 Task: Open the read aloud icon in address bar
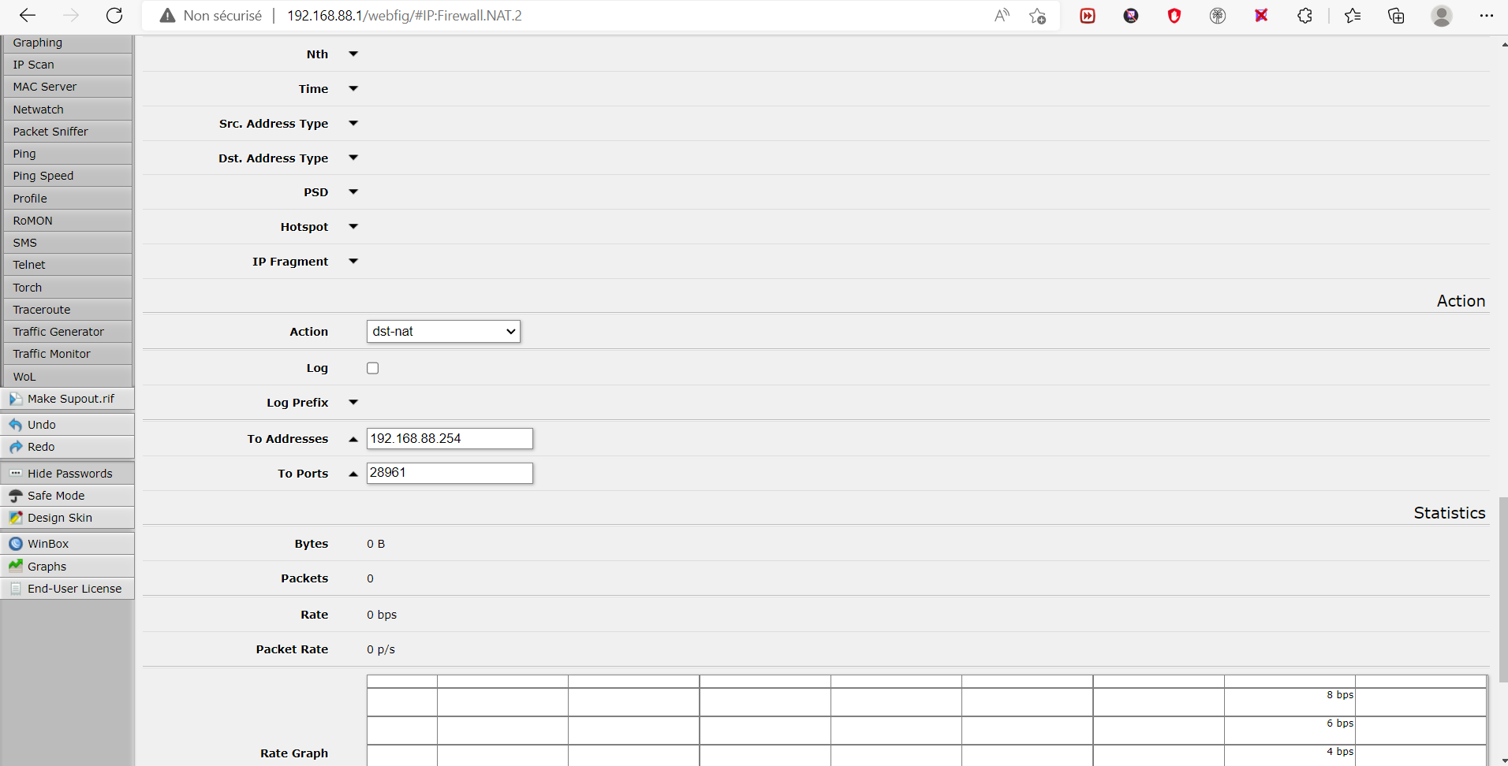tap(1002, 15)
